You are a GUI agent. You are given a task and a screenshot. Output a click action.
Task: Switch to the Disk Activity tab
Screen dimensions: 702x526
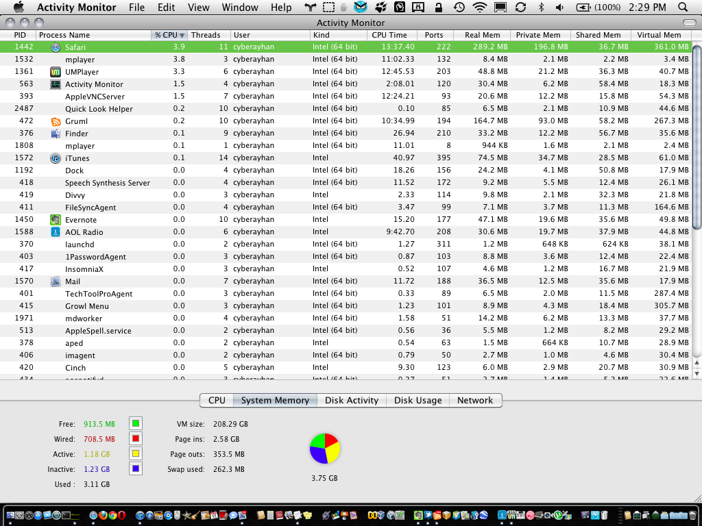click(352, 400)
